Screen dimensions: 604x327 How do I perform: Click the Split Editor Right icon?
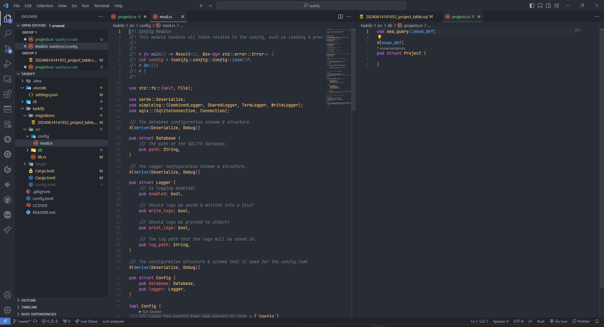341,17
